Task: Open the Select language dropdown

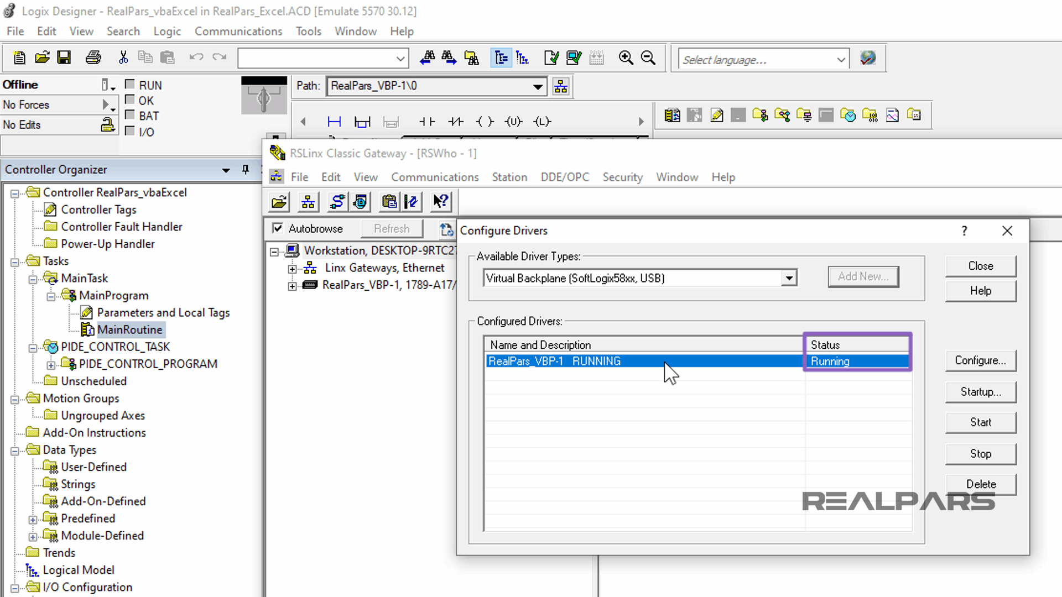Action: (841, 59)
